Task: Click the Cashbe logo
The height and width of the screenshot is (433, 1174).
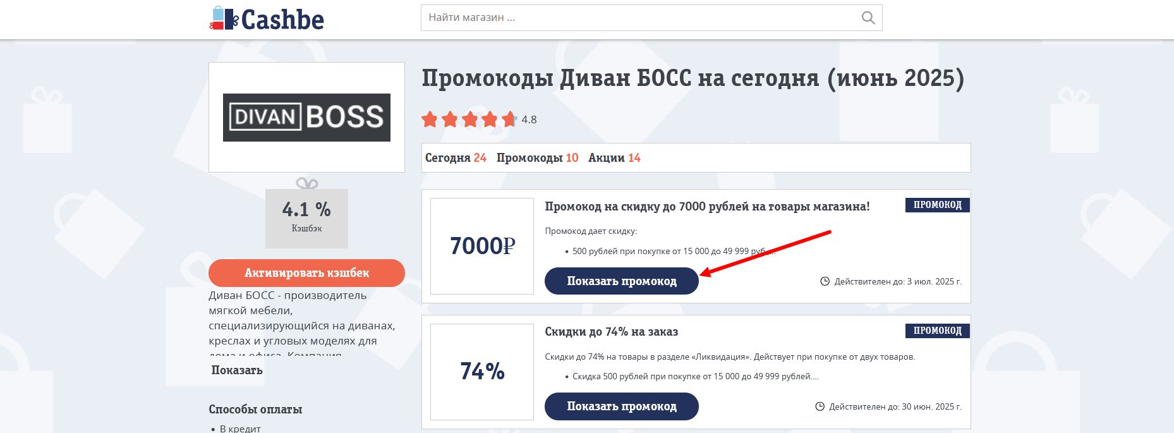Action: click(267, 19)
